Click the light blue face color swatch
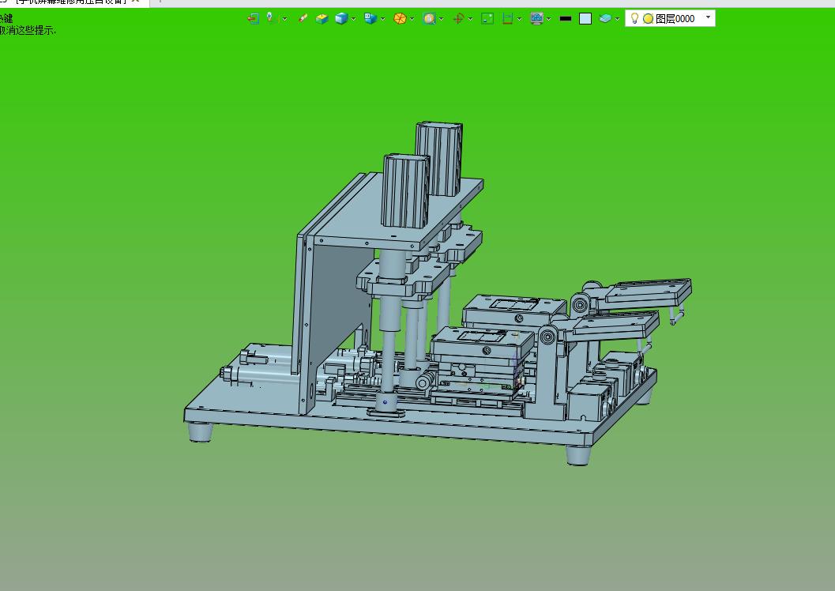835x591 pixels. (x=585, y=19)
